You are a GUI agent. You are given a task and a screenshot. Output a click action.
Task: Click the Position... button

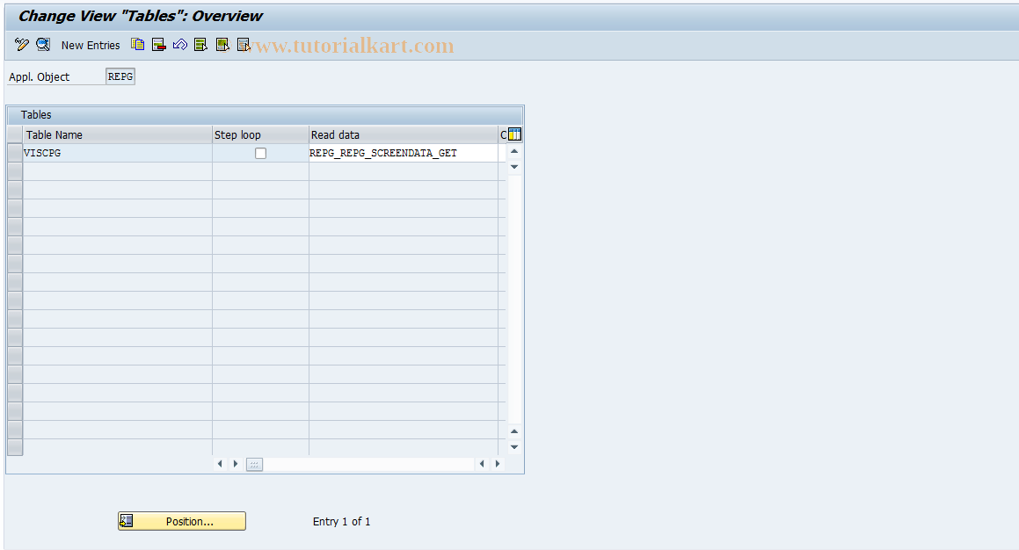181,521
